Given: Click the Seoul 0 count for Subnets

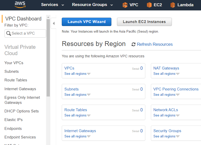Looking at the screenshot, I should (x=137, y=89).
